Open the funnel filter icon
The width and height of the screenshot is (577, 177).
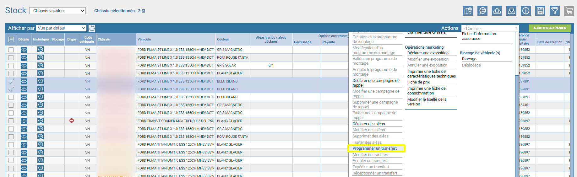555,11
